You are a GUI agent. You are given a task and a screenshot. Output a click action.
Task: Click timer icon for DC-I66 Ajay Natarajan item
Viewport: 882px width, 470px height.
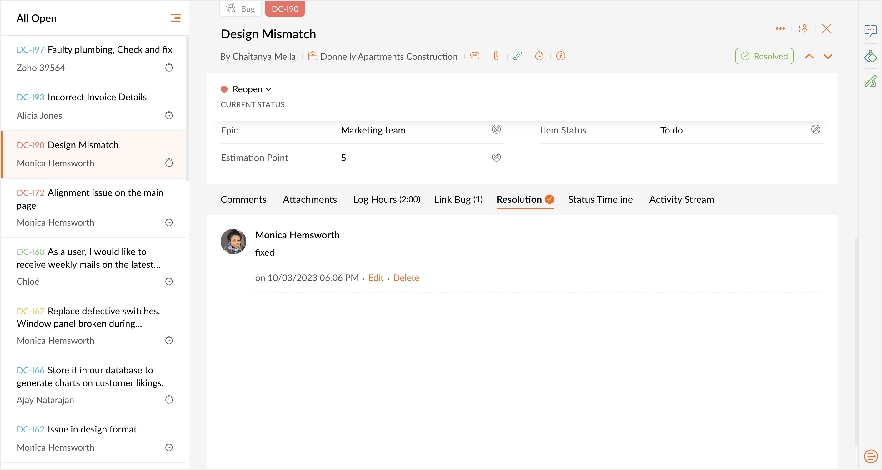pyautogui.click(x=169, y=400)
